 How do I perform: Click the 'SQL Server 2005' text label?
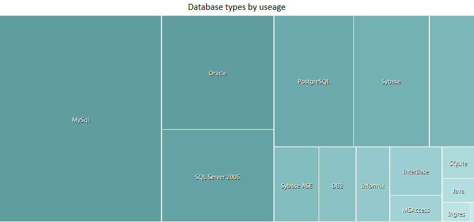218,177
